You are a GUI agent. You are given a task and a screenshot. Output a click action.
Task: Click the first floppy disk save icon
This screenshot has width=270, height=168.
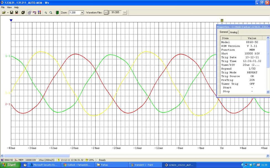12,13
